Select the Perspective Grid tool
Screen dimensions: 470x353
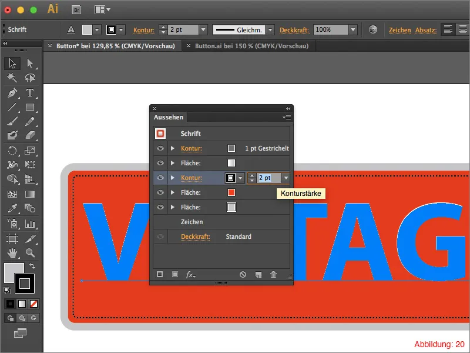(x=30, y=179)
